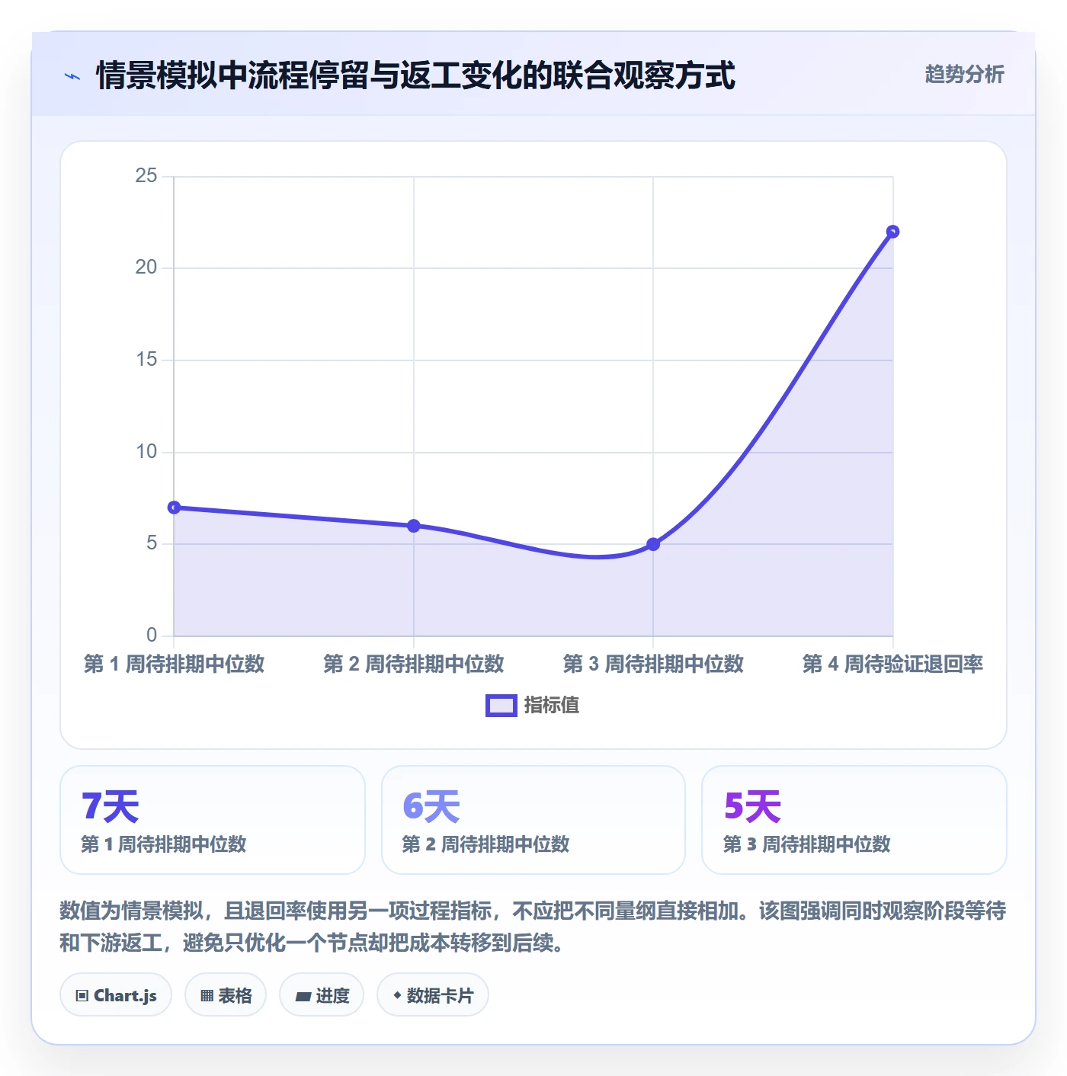This screenshot has height=1076, width=1067.
Task: Click the 指标值 legend label
Action: tap(552, 706)
